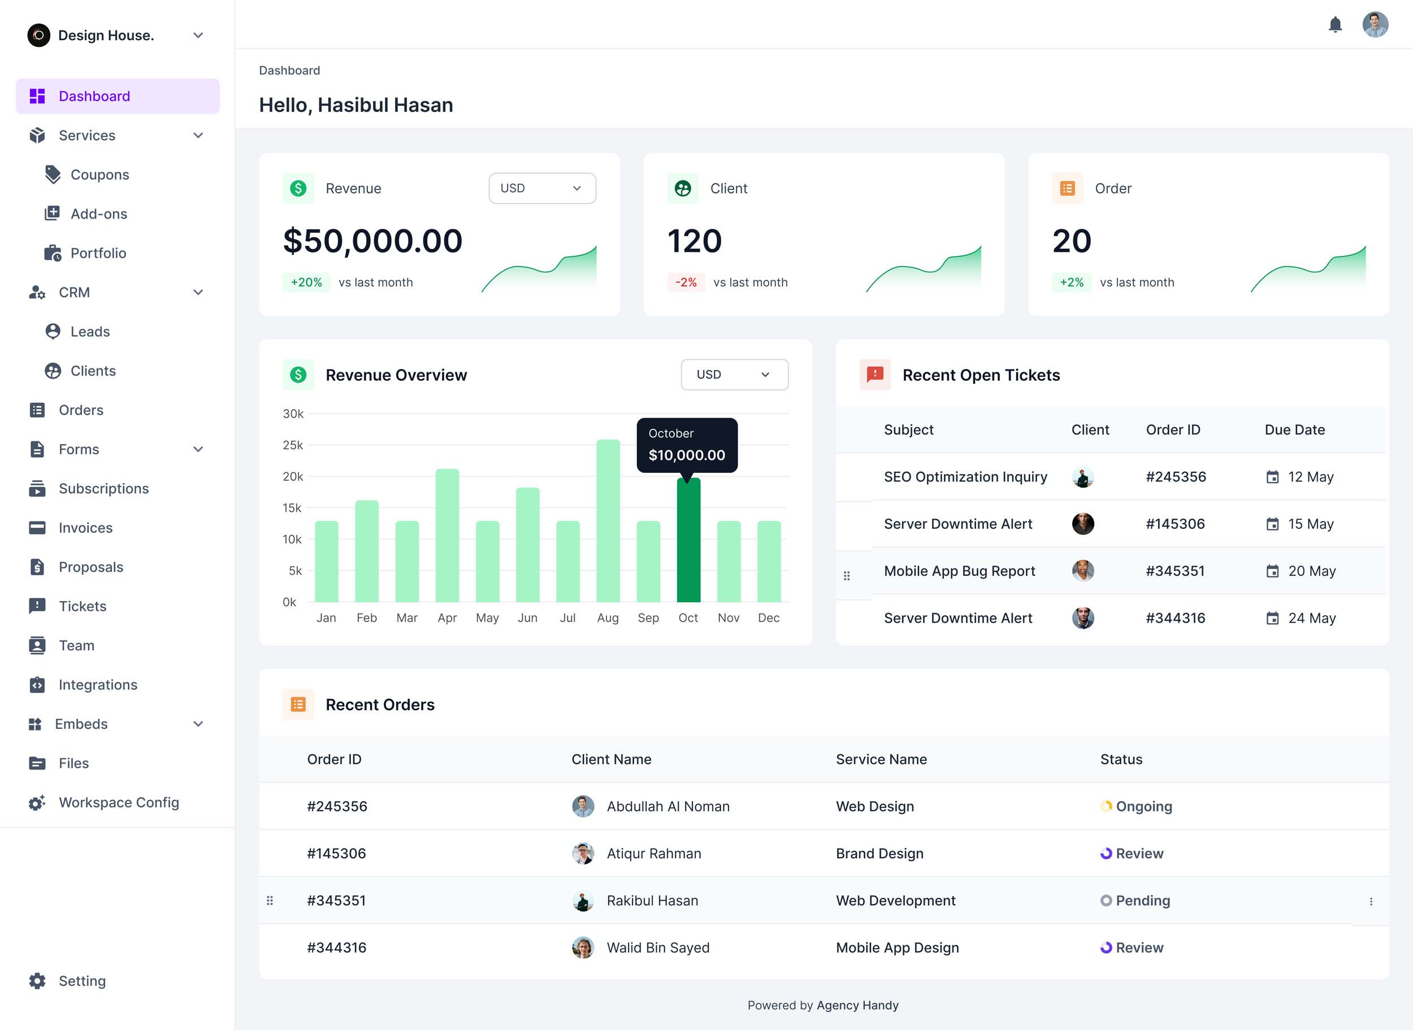Open the Revenue Overview USD dropdown
This screenshot has width=1413, height=1030.
[x=734, y=375]
